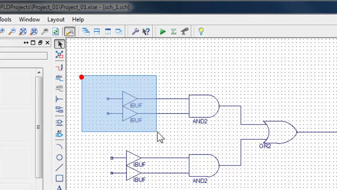
Task: Select the Add Net Name abc tool
Action: point(59,78)
